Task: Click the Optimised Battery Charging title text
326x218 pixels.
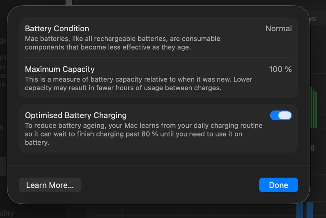Action: (76, 115)
